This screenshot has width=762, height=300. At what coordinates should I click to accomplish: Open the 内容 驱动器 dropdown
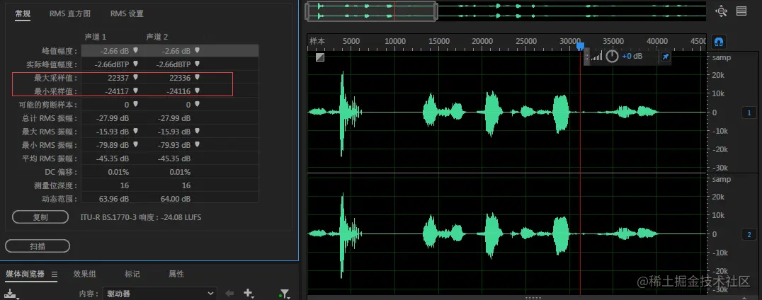tap(159, 294)
